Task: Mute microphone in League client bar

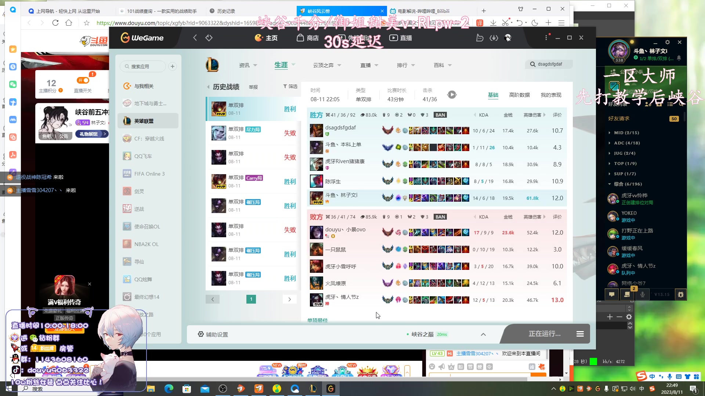Action: coord(642,294)
